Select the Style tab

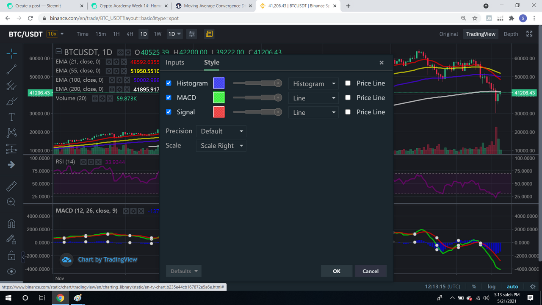[212, 62]
